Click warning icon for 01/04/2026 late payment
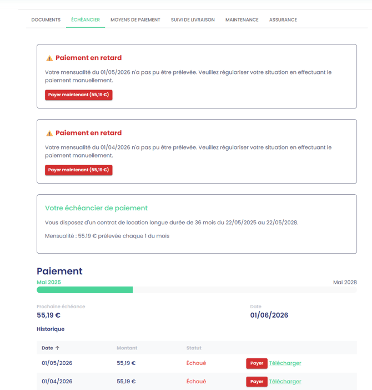The width and height of the screenshot is (372, 390). (x=49, y=134)
